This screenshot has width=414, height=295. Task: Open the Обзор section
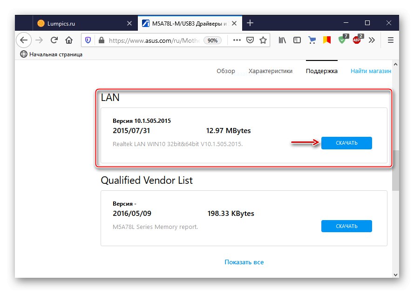click(x=226, y=71)
